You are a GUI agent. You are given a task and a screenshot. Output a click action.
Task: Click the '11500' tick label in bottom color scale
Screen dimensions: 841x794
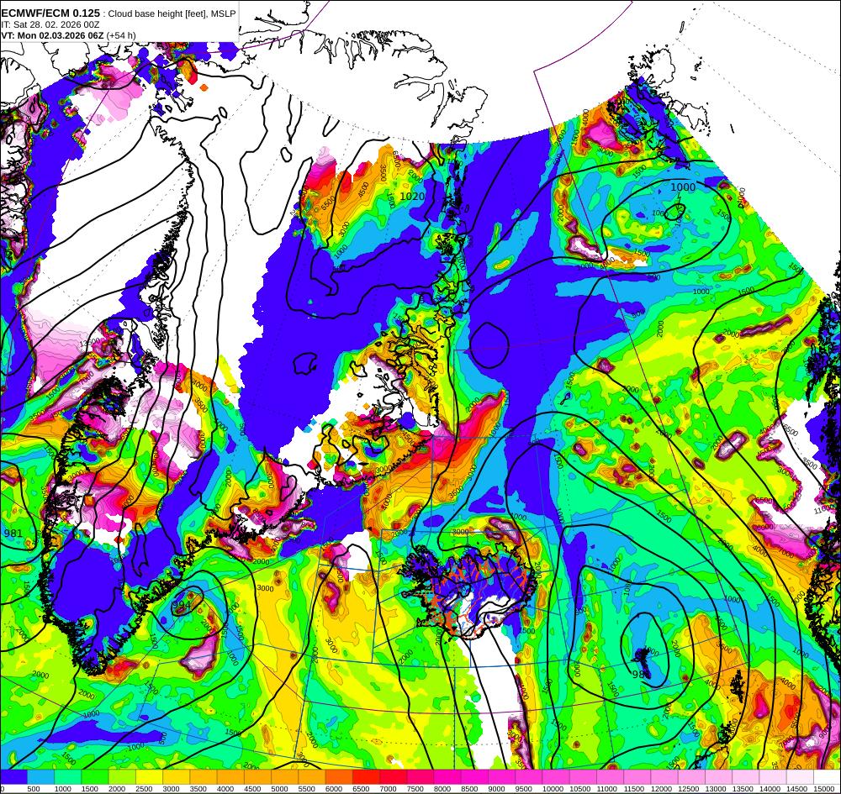coord(634,789)
